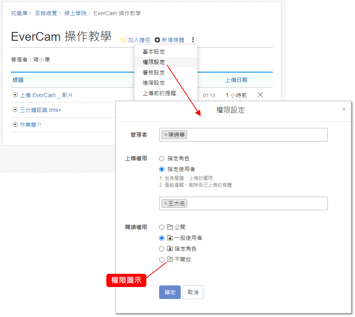The height and width of the screenshot is (317, 355).
Task: Click the 取消 button
Action: pyautogui.click(x=193, y=292)
